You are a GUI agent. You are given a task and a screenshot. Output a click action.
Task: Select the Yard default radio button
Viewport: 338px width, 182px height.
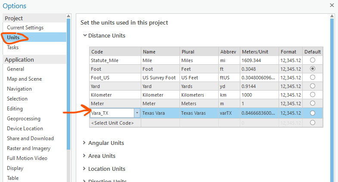(313, 86)
